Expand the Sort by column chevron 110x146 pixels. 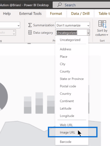coord(107,35)
